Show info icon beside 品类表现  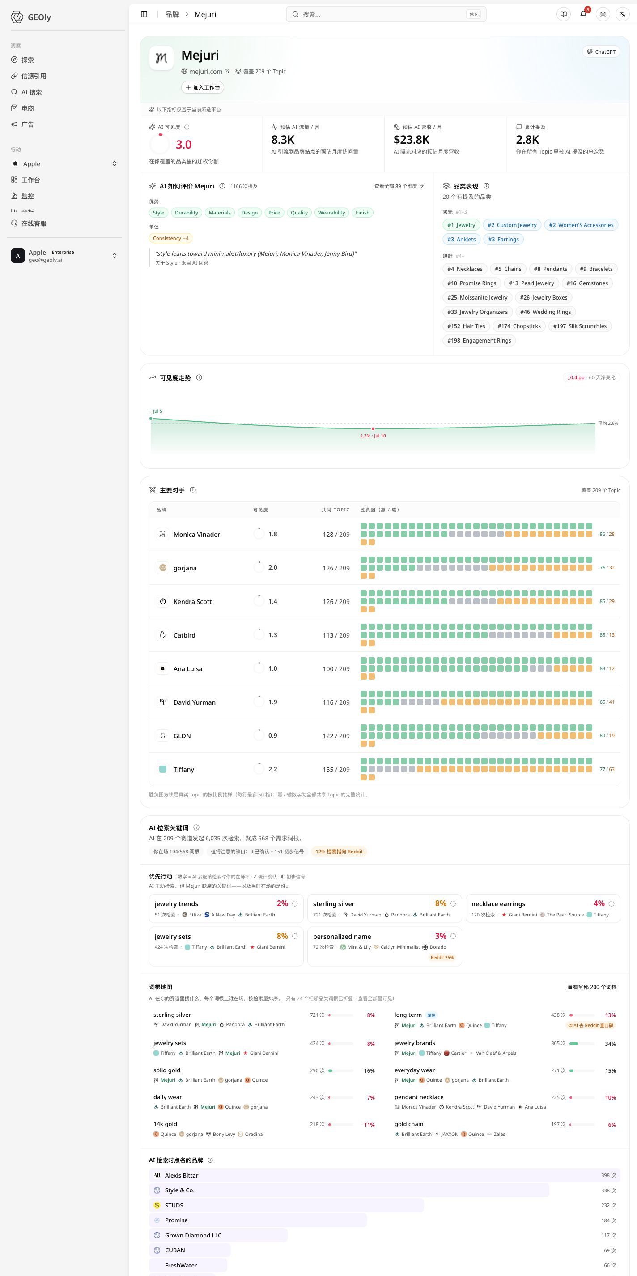click(x=487, y=186)
